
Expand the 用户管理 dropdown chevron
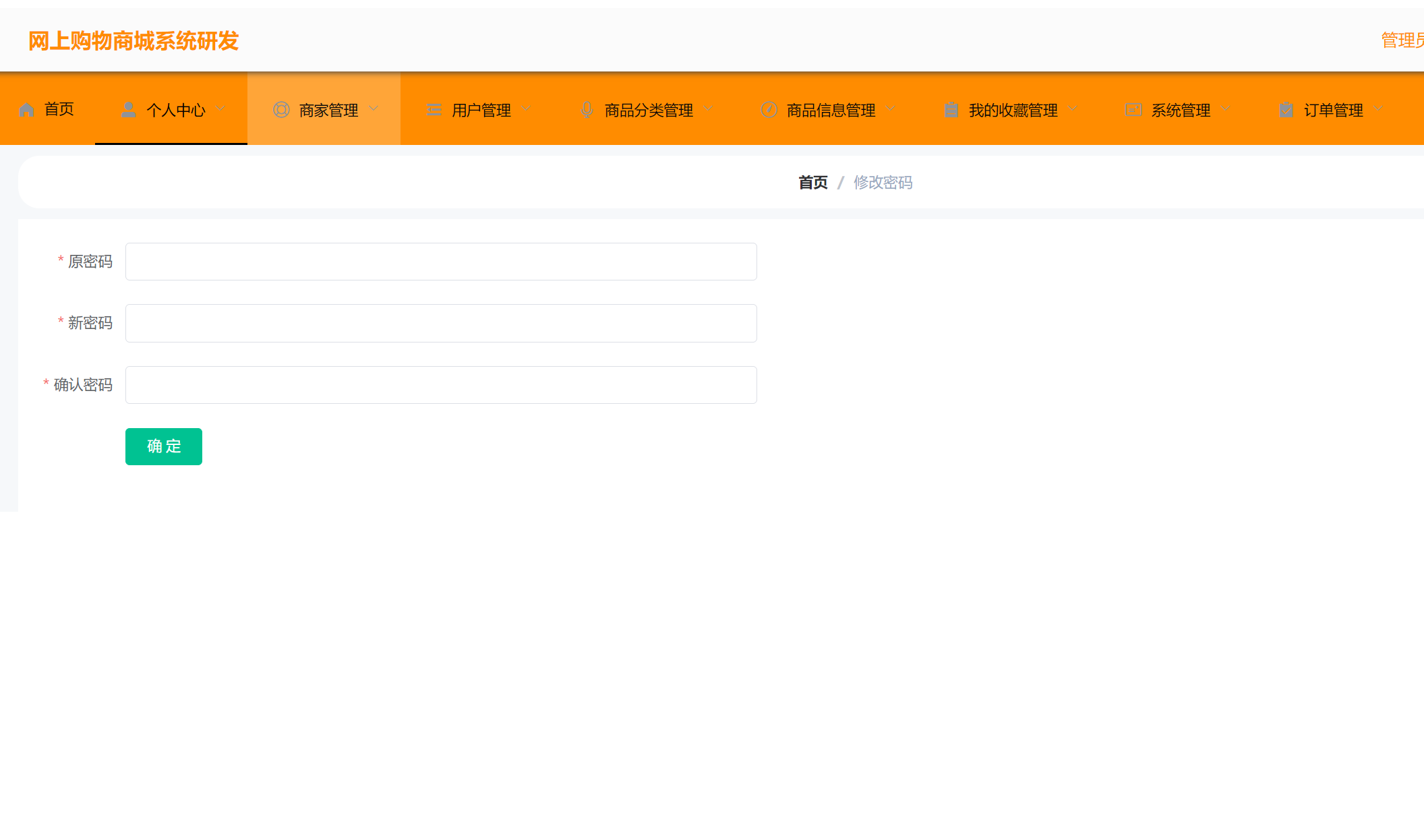pos(527,109)
